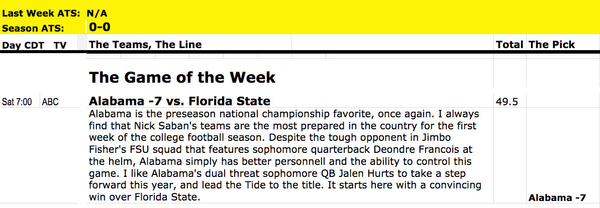
Task: Click the narrow striped column divider after TV
Action: point(81,42)
